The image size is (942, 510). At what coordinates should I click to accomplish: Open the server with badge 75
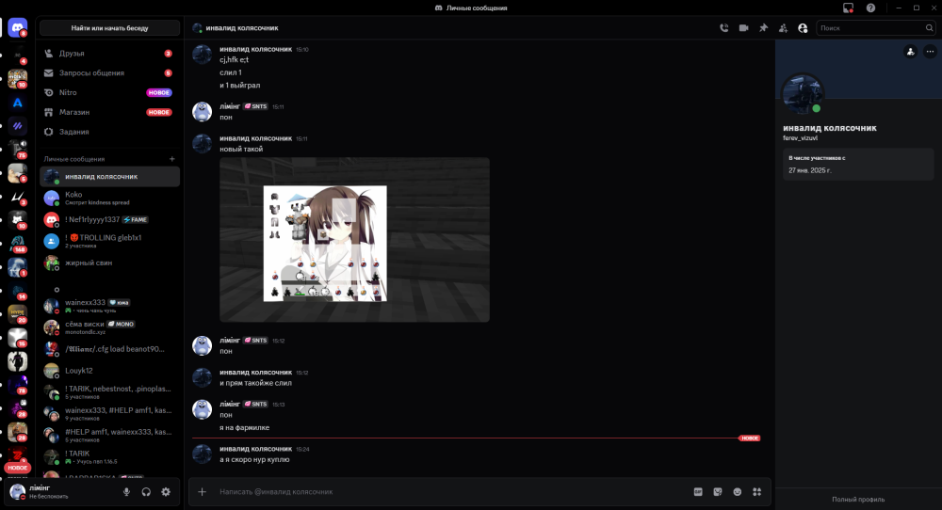pos(17,150)
